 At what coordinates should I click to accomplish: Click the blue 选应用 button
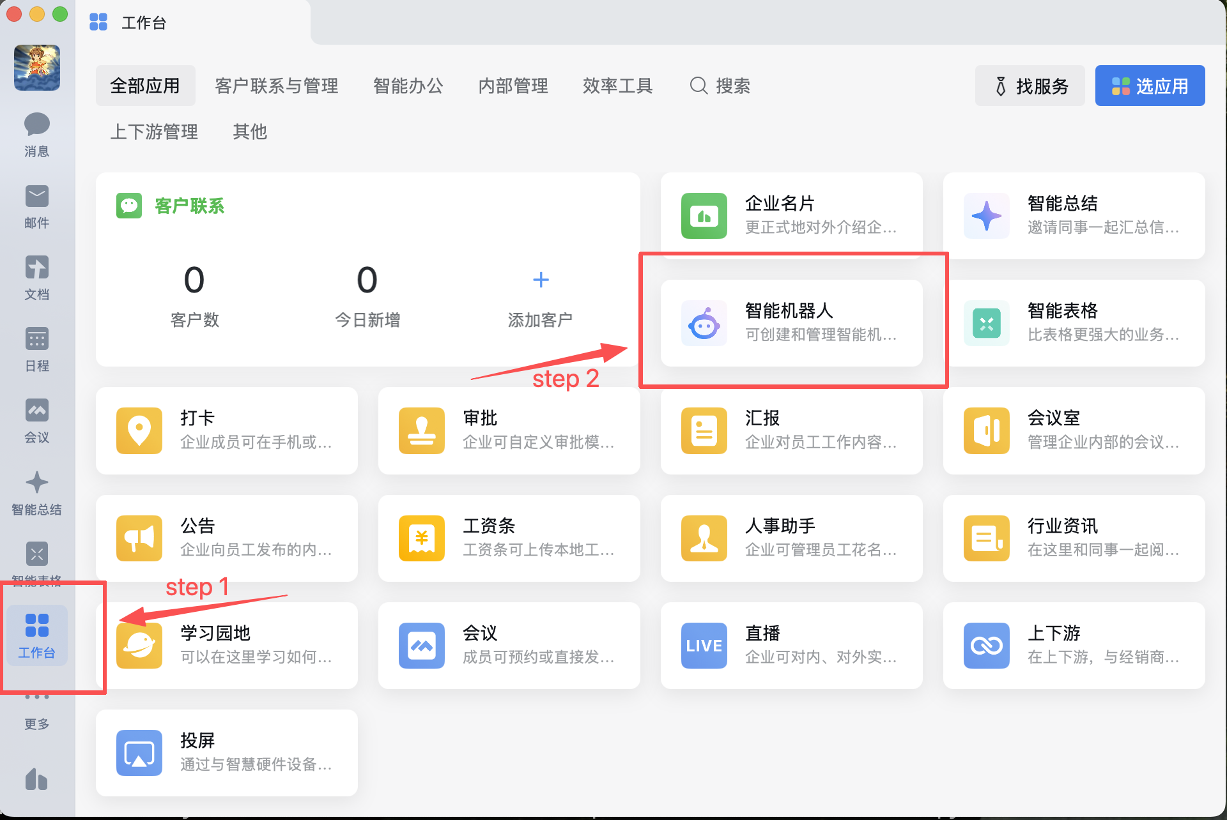pos(1149,86)
